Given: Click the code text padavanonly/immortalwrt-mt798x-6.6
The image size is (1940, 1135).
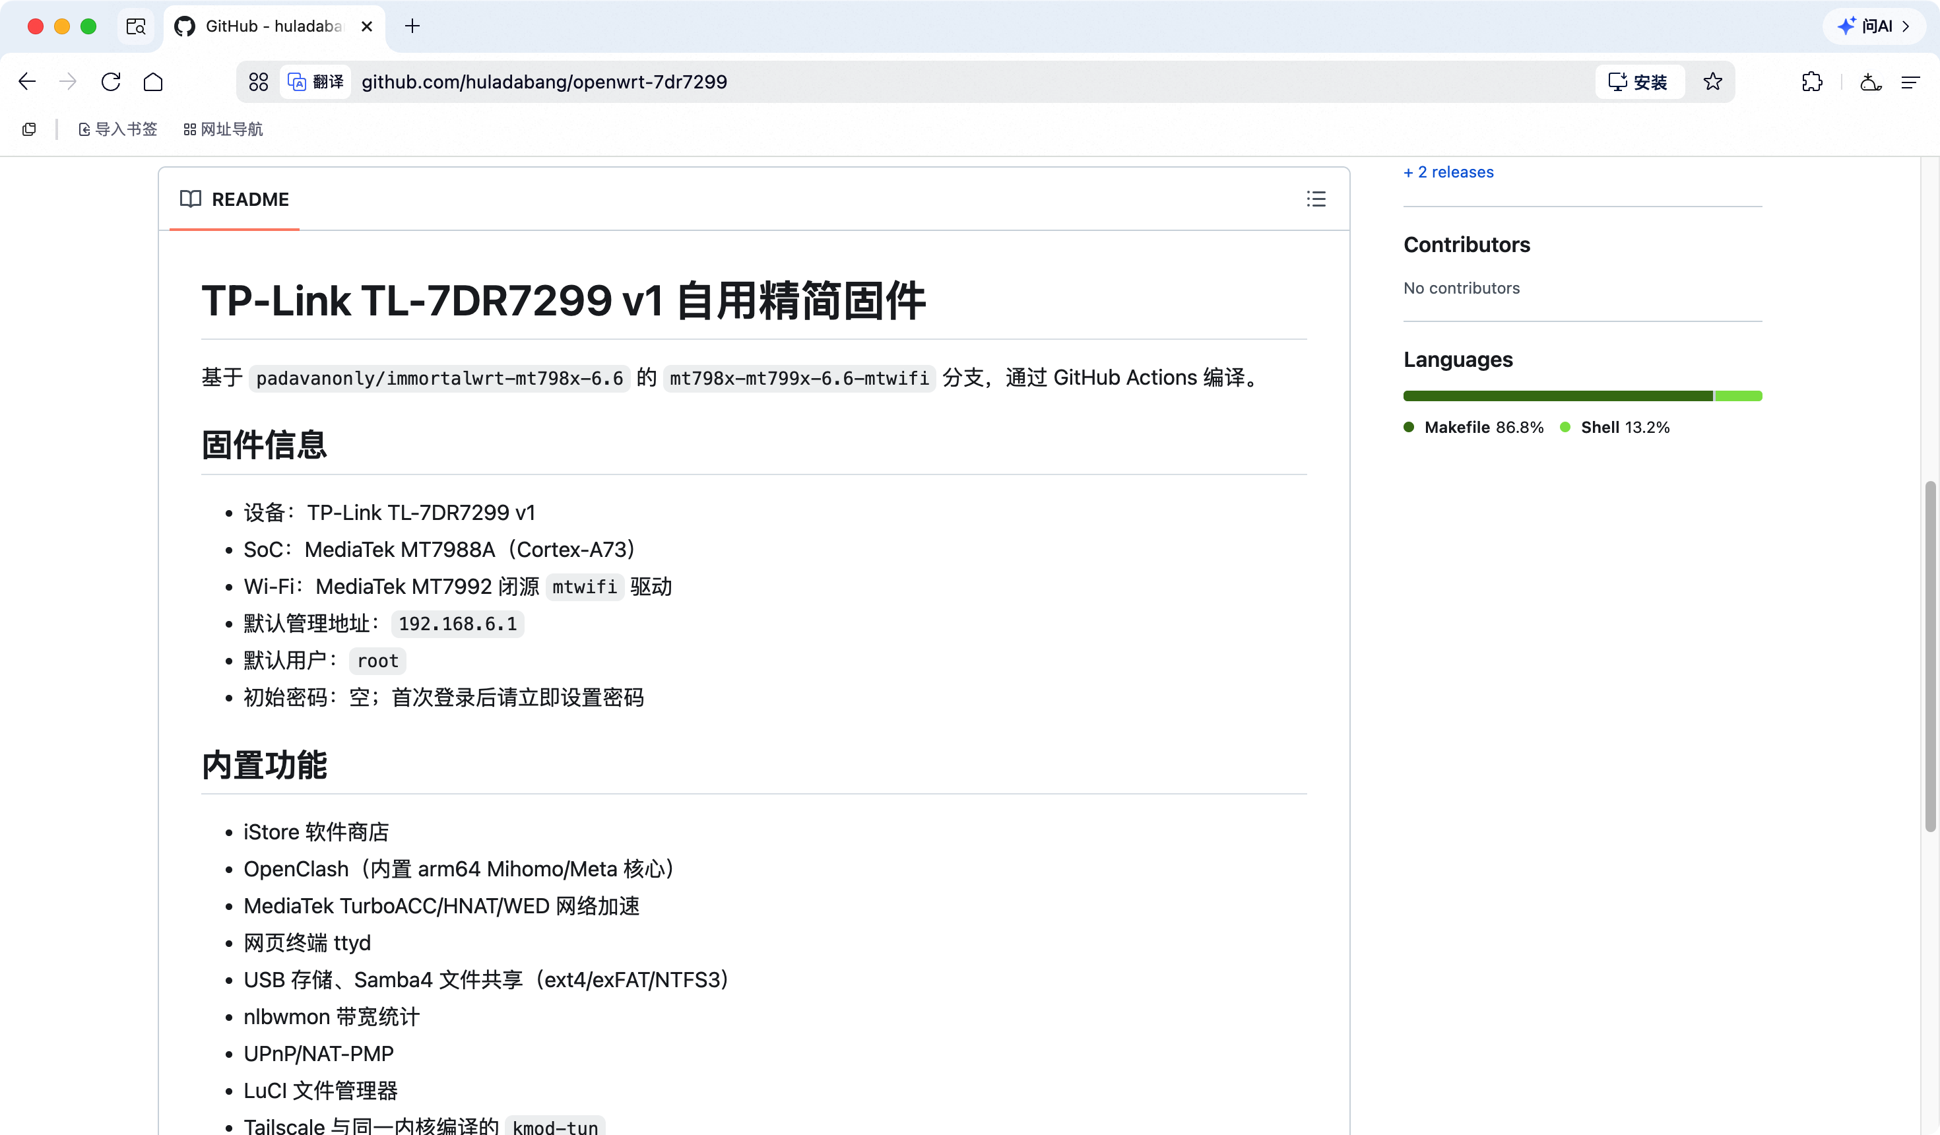Looking at the screenshot, I should pos(439,378).
